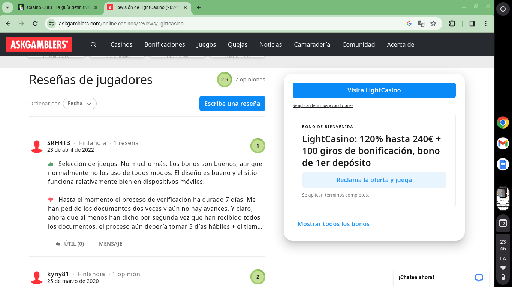Click Reclama la oferta y juega
Viewport: 512px width, 287px height.
[x=374, y=180]
